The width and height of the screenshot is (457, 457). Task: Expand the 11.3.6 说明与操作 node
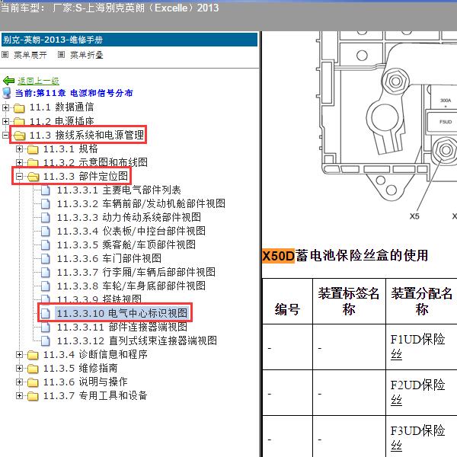click(19, 382)
